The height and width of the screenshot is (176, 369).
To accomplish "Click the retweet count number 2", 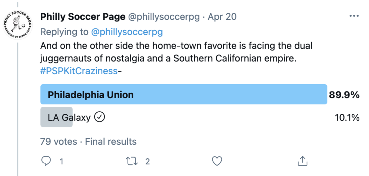I will (147, 162).
